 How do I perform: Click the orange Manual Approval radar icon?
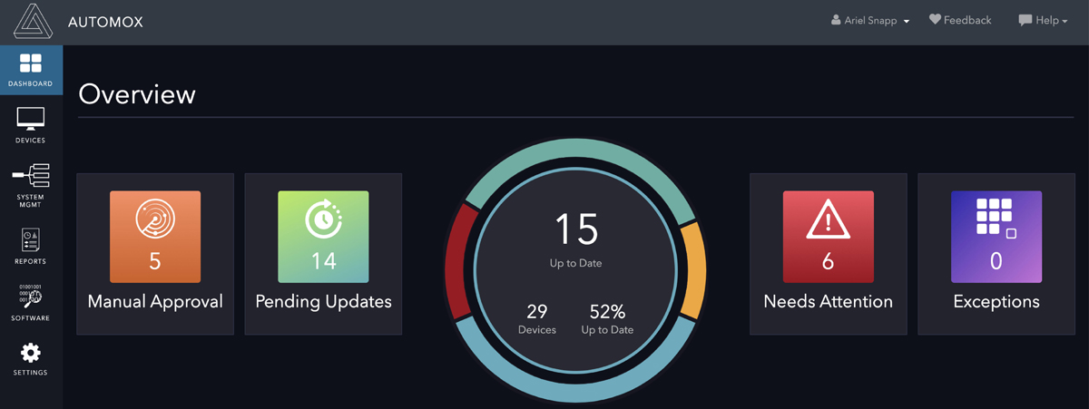click(x=155, y=219)
